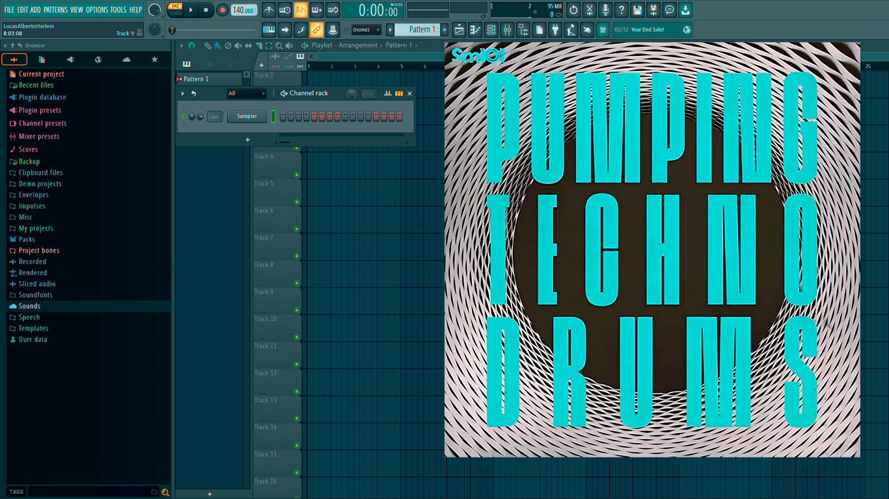This screenshot has width=889, height=499.
Task: Adjust the master pitch knob
Action: [154, 30]
